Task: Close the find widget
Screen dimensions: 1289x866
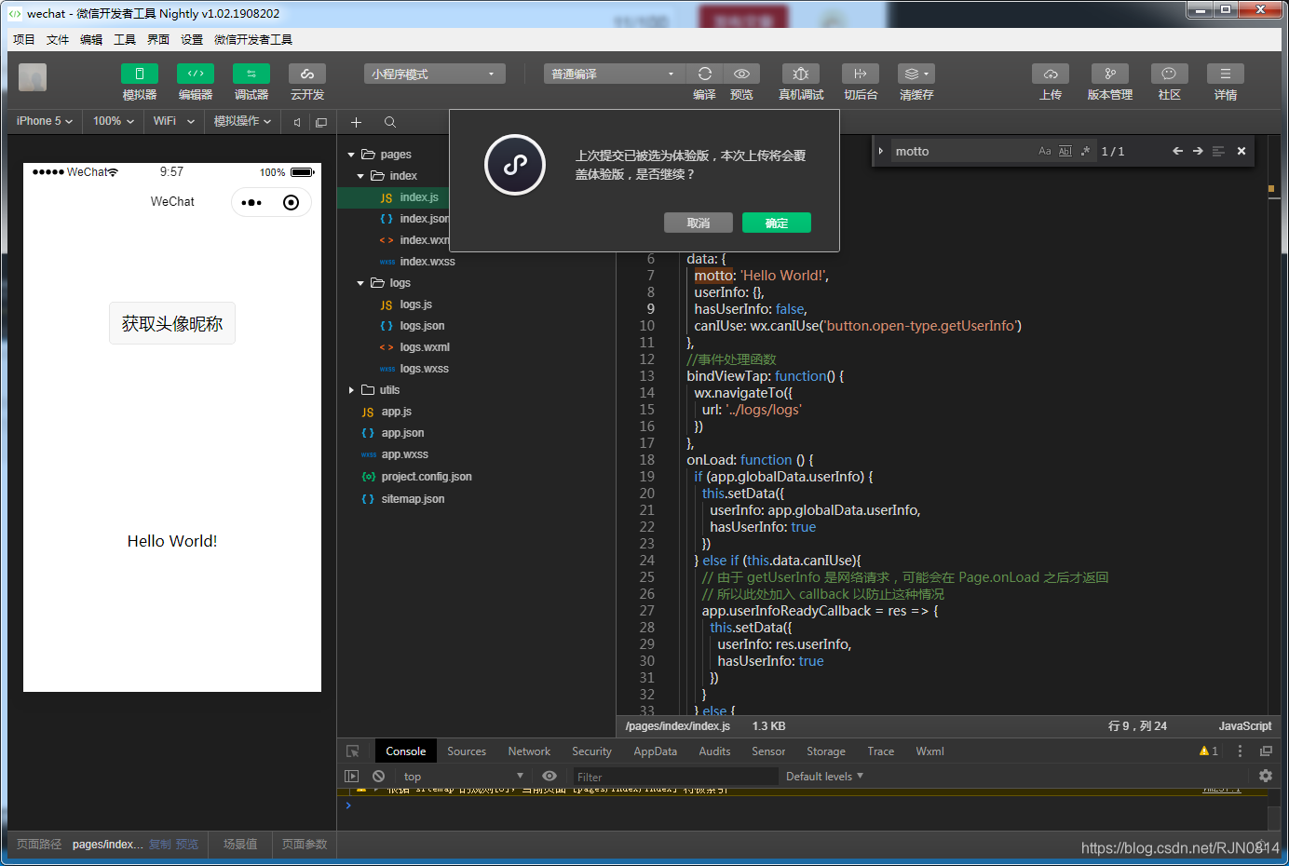Action: tap(1241, 151)
